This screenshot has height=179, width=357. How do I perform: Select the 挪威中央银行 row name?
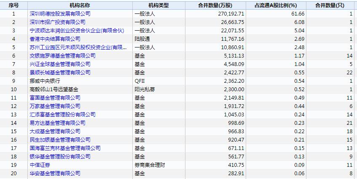click(45, 81)
